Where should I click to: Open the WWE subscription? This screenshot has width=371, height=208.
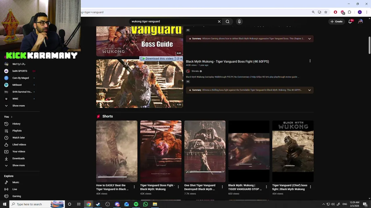(x=15, y=99)
